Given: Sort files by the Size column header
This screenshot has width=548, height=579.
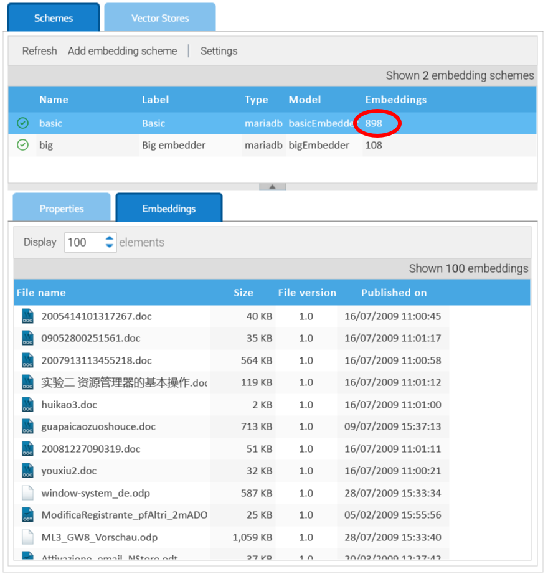Looking at the screenshot, I should 243,293.
